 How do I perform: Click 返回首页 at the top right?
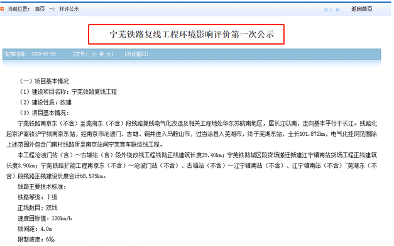pyautogui.click(x=361, y=9)
